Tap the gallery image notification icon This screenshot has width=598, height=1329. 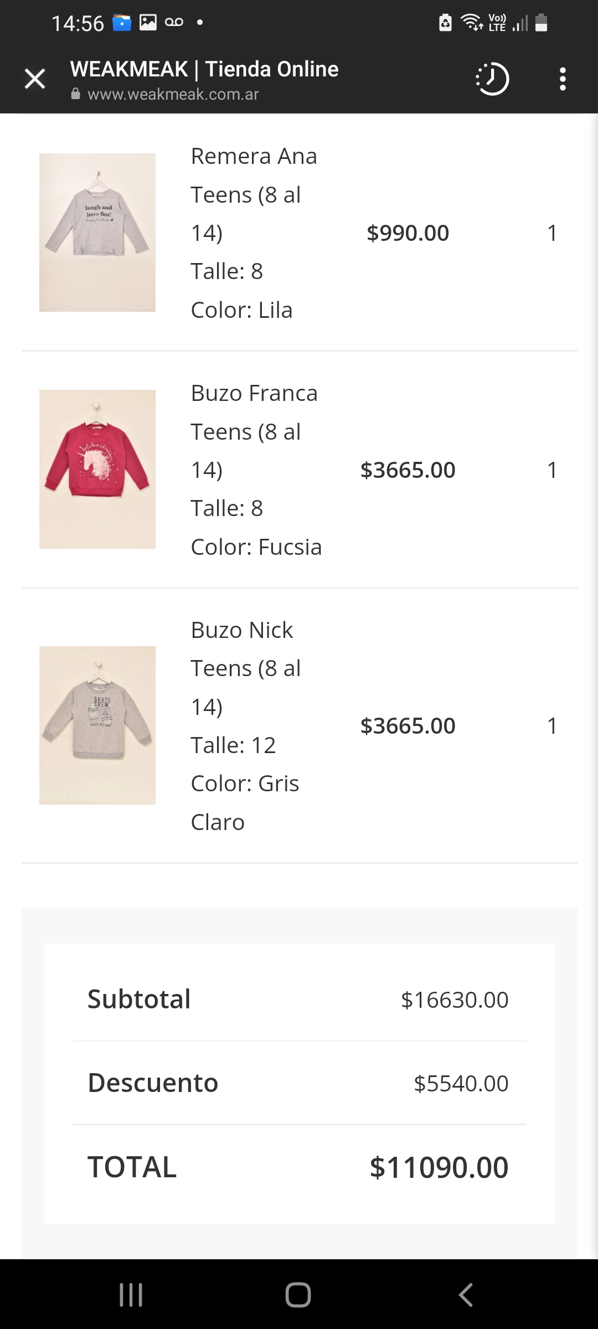point(148,23)
